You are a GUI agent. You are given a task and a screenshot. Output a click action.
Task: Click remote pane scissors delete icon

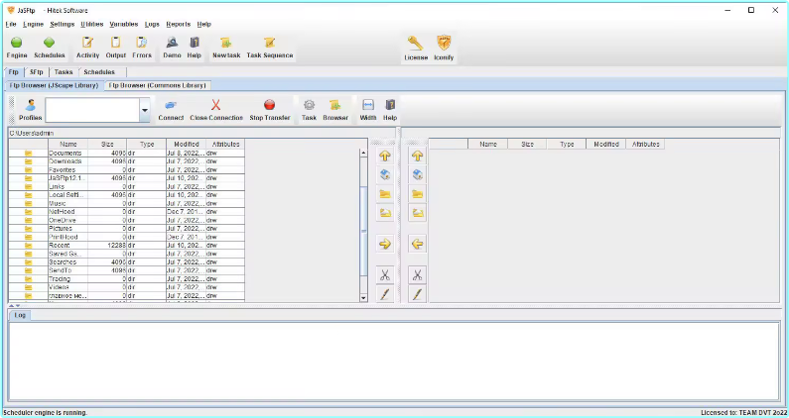[x=417, y=274]
